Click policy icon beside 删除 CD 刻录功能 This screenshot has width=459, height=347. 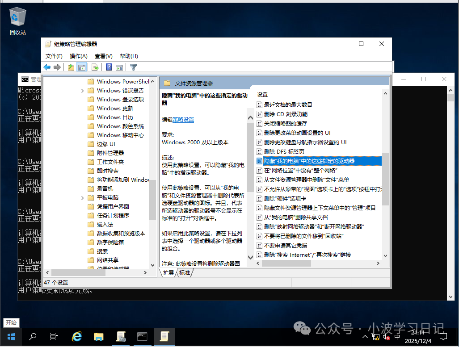pos(259,114)
